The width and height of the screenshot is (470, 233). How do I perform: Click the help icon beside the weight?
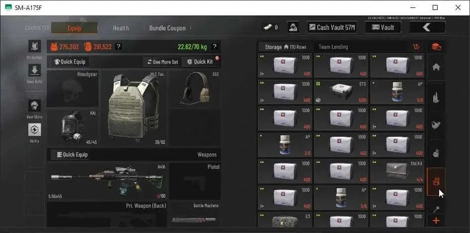[214, 47]
